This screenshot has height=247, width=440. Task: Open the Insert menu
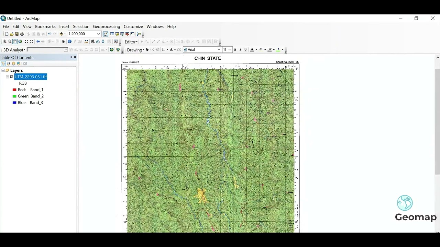click(x=64, y=26)
